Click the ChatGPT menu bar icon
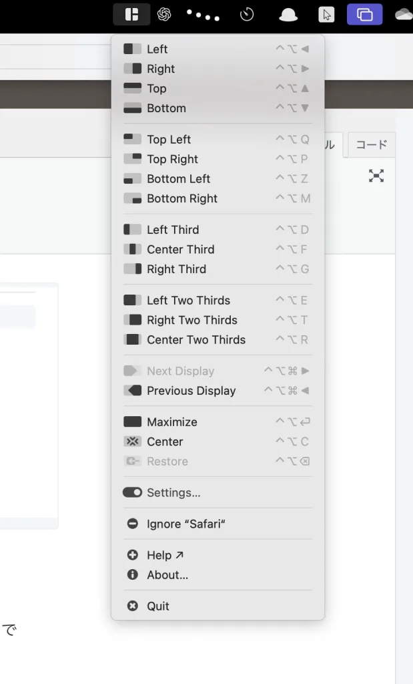Viewport: 413px width, 684px height. [x=164, y=15]
